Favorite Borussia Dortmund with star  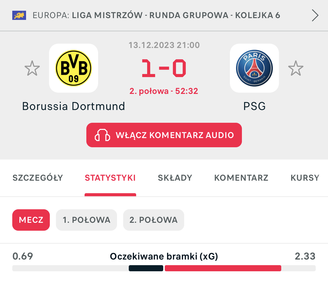point(32,68)
